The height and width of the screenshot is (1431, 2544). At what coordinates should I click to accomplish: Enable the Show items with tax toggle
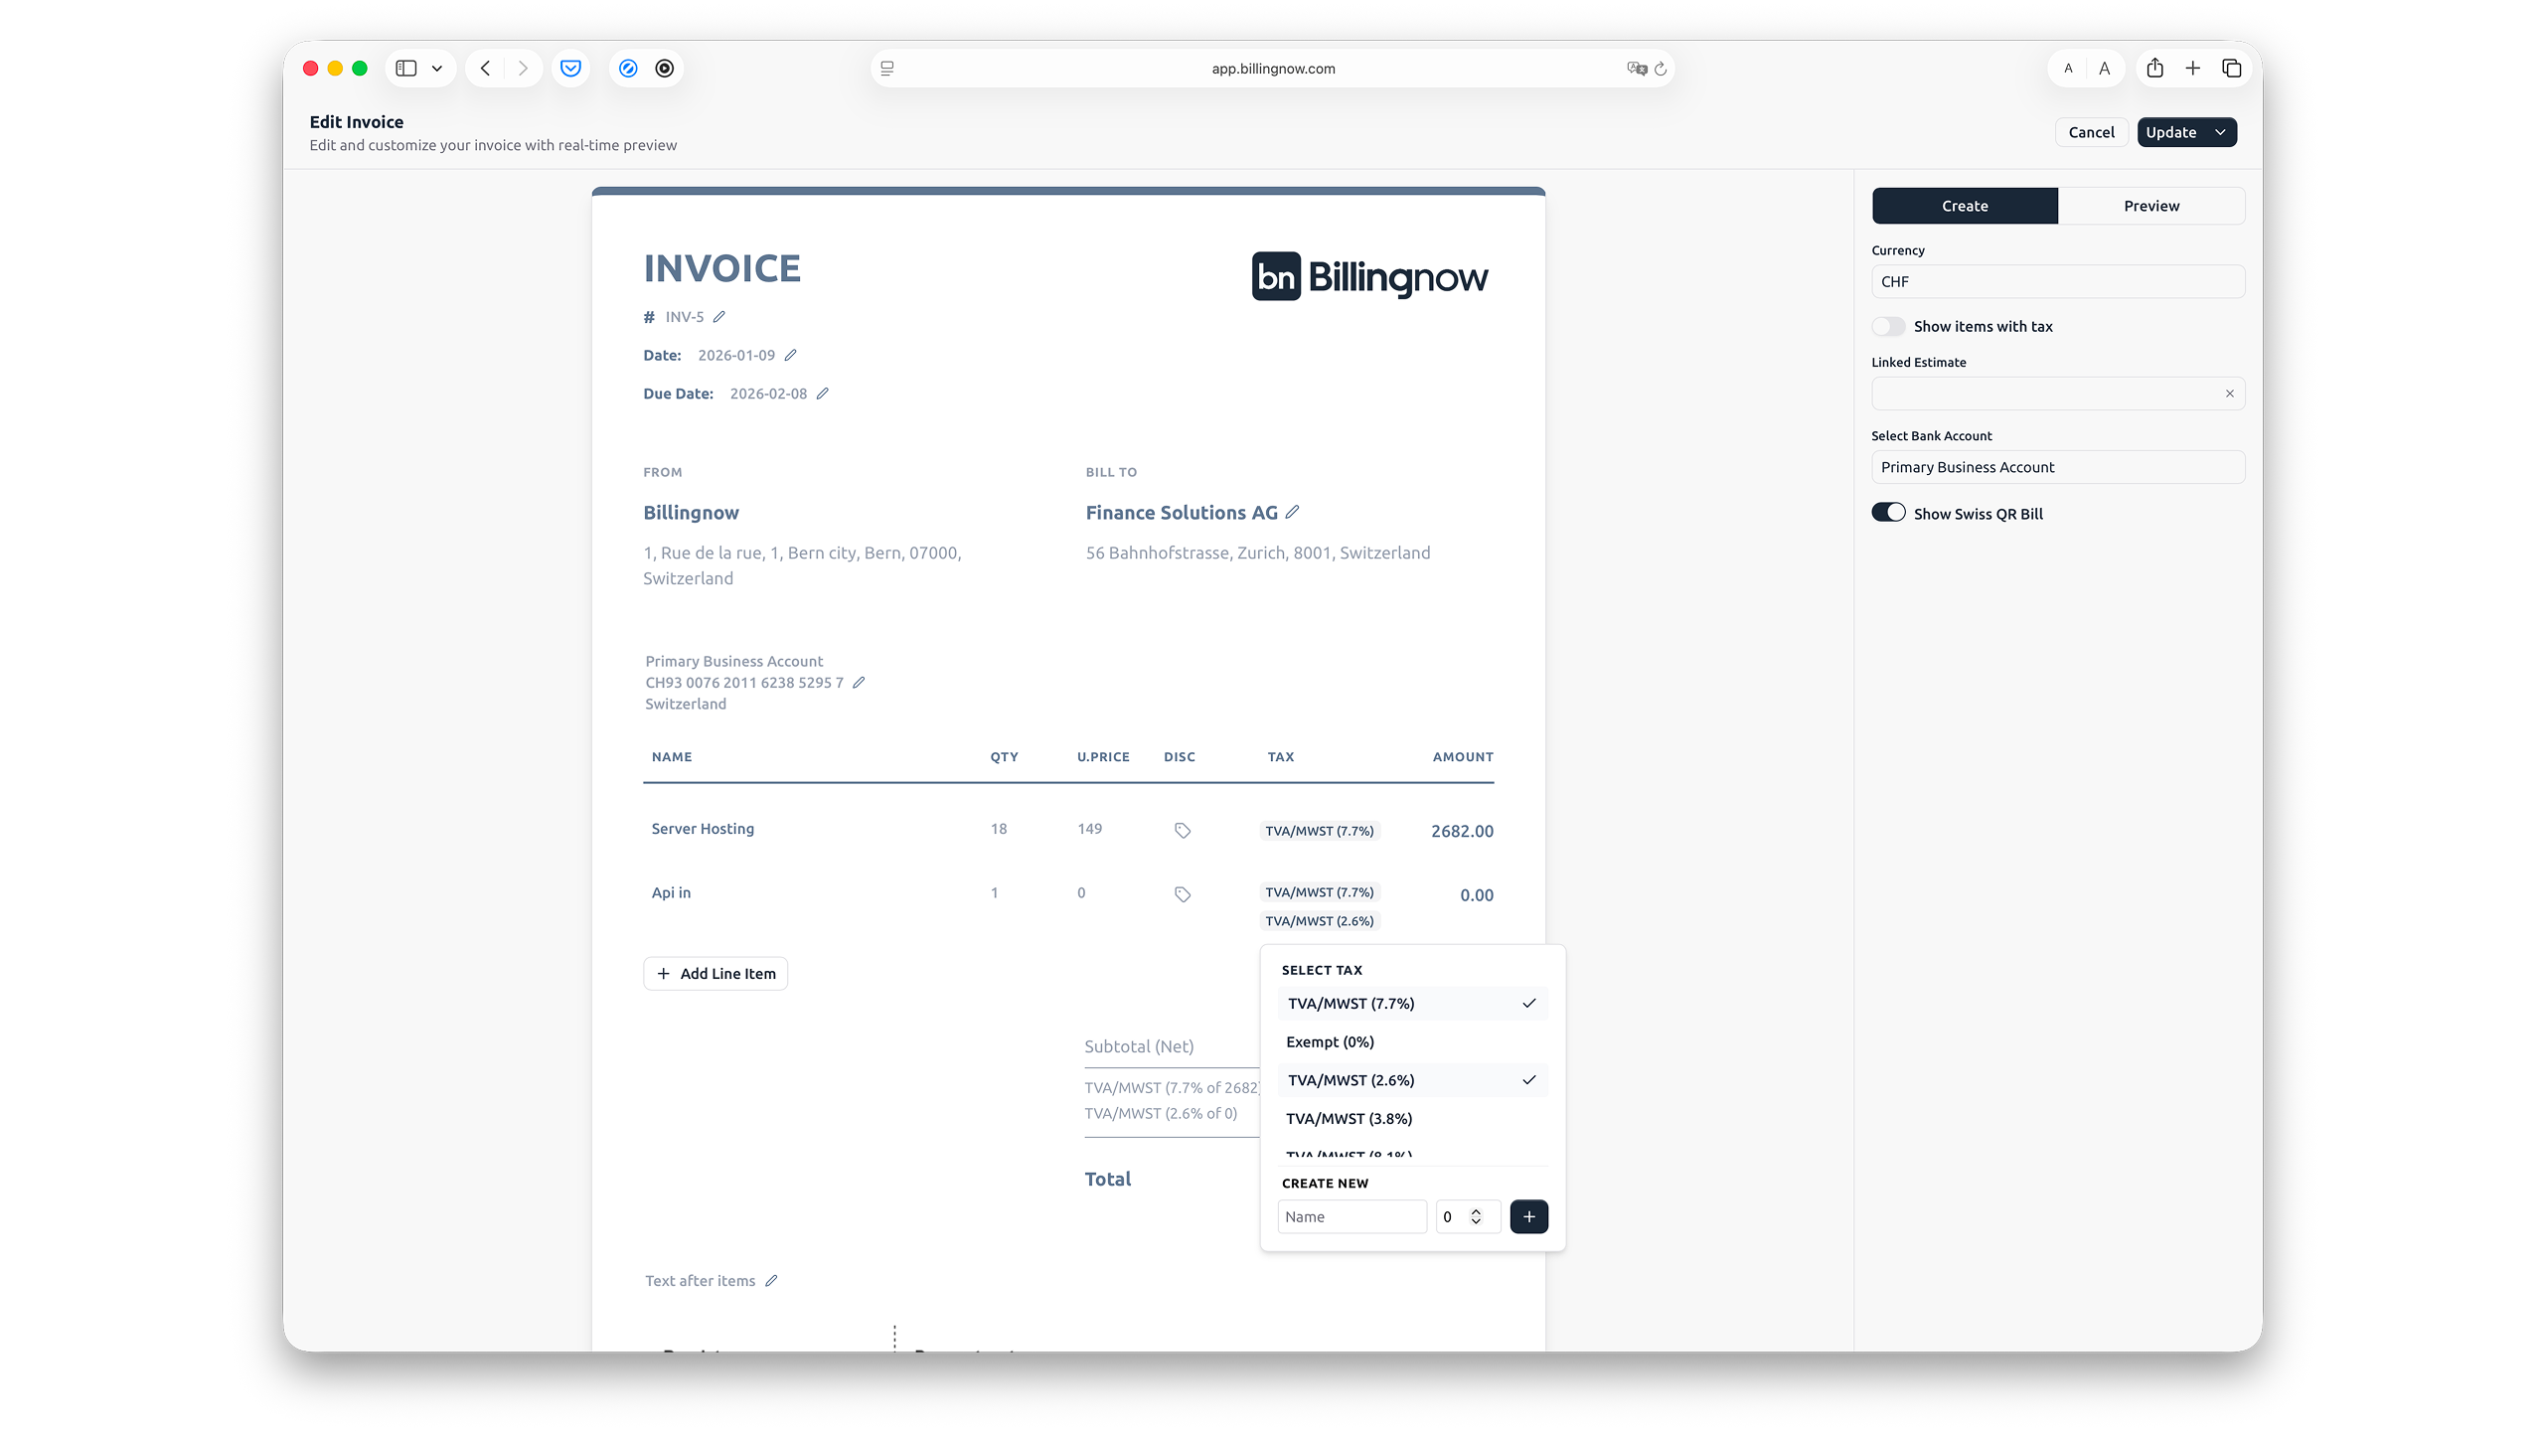[x=1889, y=326]
